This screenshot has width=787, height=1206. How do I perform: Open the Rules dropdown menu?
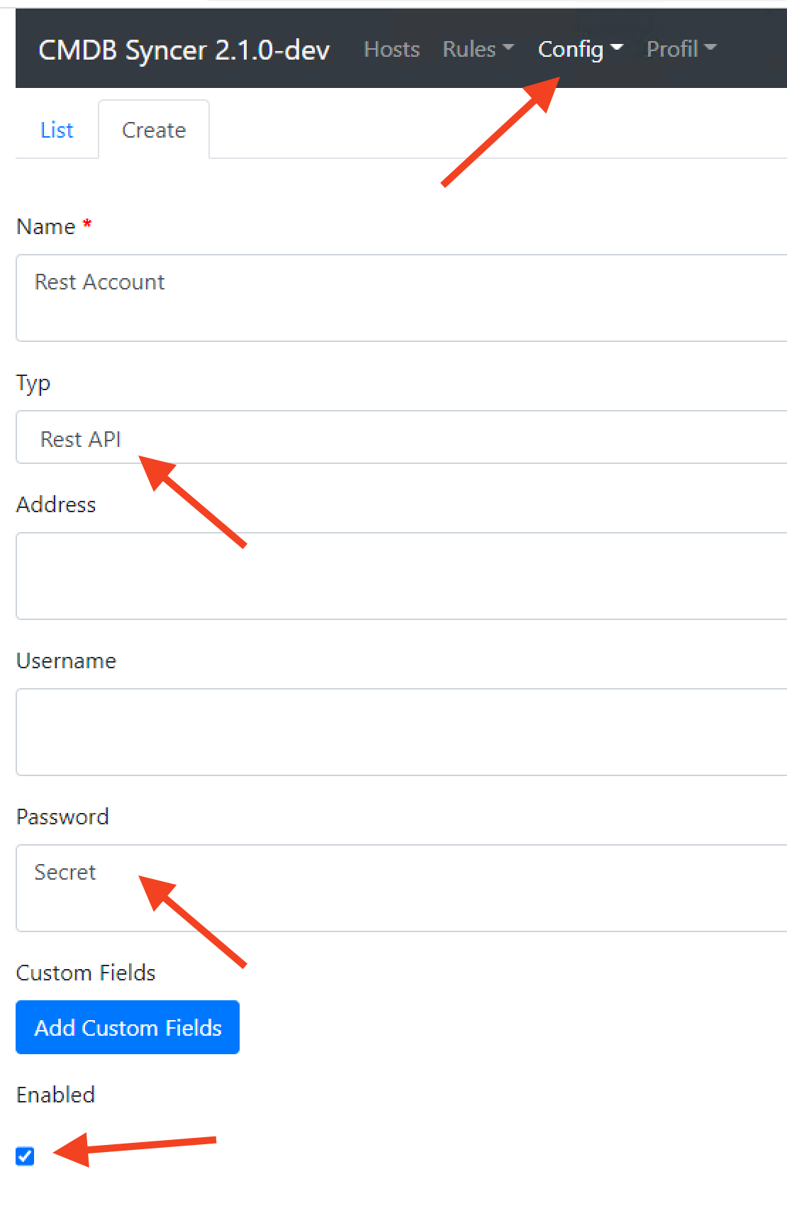[x=477, y=49]
